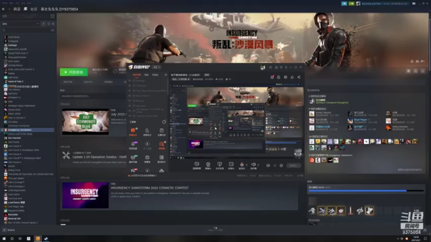Switch to second scene tab in companion
431x242 pixels.
coord(147,75)
